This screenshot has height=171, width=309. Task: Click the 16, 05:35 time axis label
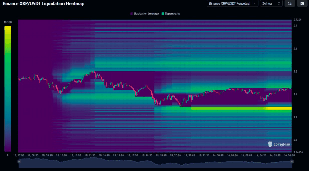(x=275, y=155)
